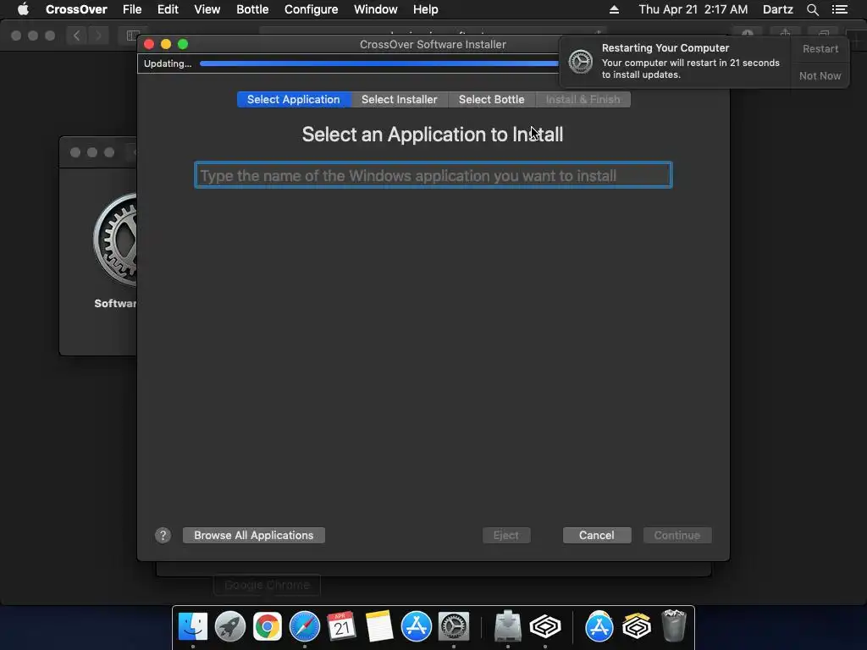
Task: Click the back arrow in background Safari toolbar
Action: (x=77, y=36)
